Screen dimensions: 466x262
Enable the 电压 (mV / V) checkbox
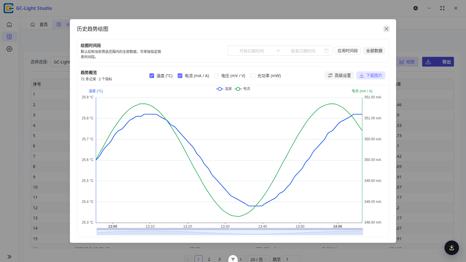pyautogui.click(x=216, y=76)
